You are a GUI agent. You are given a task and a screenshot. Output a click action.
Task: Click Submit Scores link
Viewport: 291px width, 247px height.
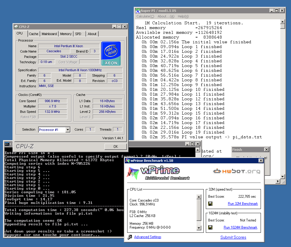(233, 237)
